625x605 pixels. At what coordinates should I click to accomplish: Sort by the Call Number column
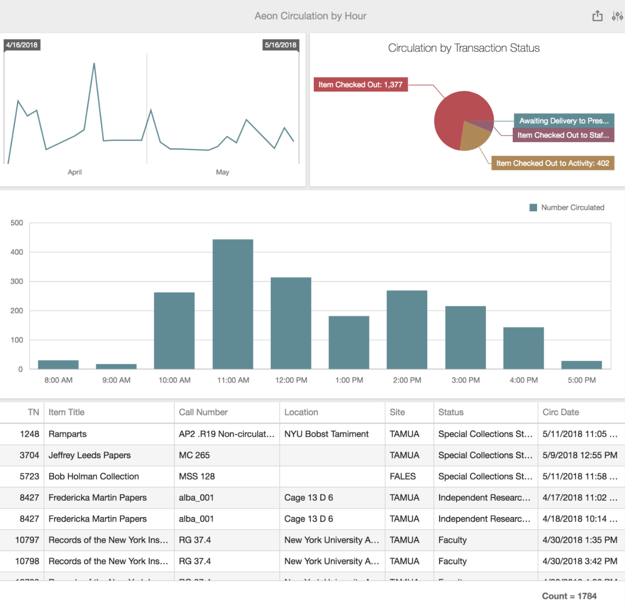click(x=203, y=412)
